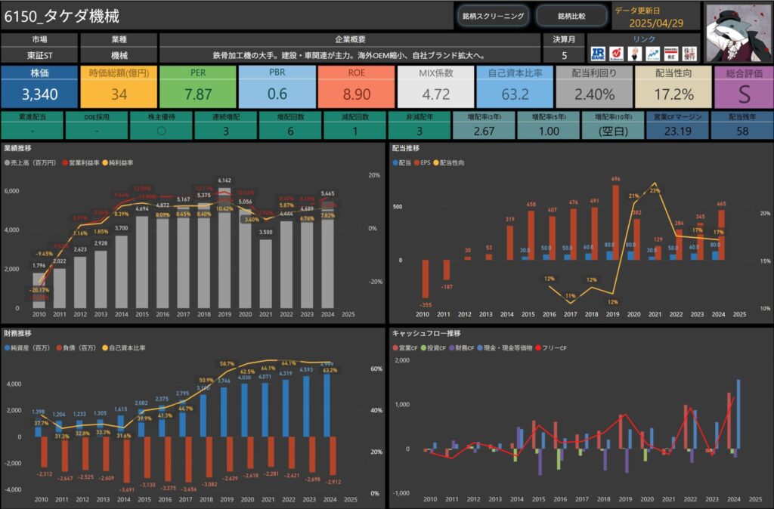Open the 株主優待 link icon
774x509 pixels.
[689, 54]
